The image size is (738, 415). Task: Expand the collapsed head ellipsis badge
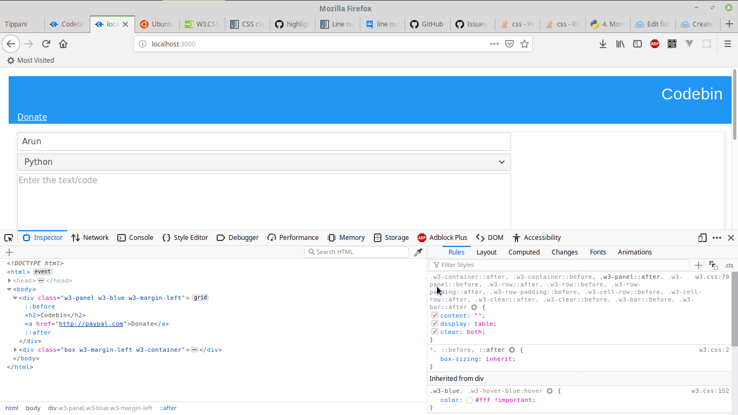point(41,280)
